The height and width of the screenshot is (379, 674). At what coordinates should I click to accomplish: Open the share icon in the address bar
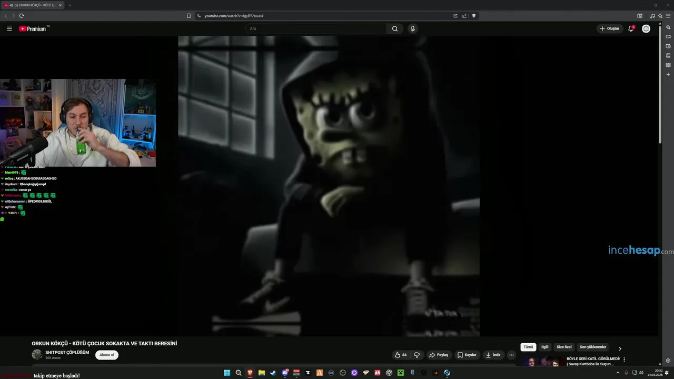tap(464, 16)
